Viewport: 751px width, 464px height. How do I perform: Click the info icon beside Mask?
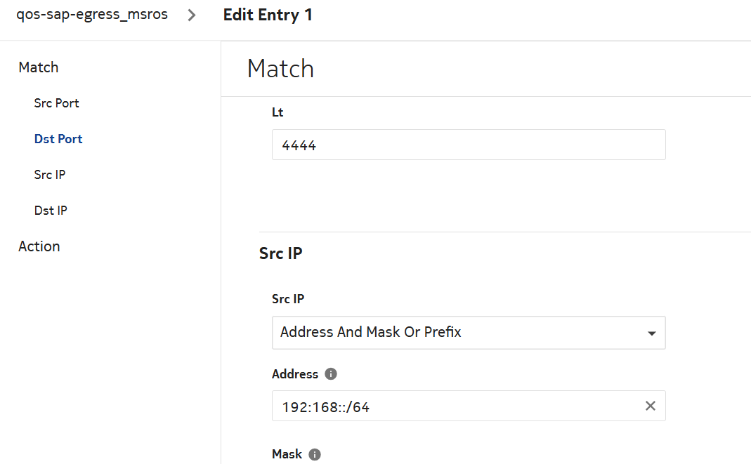(315, 454)
